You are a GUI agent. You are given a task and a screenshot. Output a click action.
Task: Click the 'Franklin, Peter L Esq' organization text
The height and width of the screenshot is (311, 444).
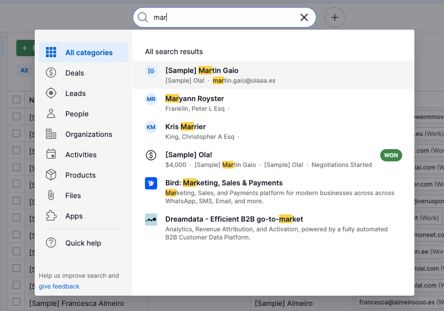pyautogui.click(x=195, y=109)
